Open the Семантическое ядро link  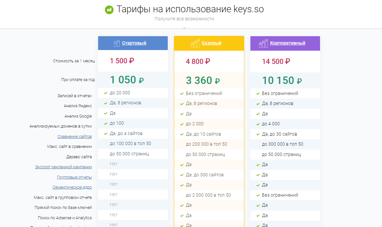(72, 187)
